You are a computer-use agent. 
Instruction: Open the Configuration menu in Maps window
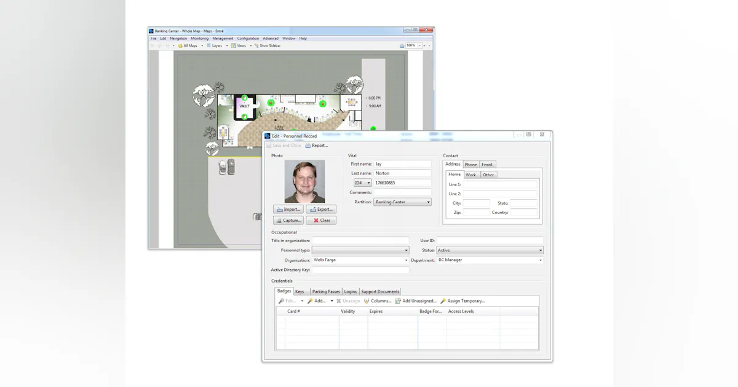pos(248,38)
